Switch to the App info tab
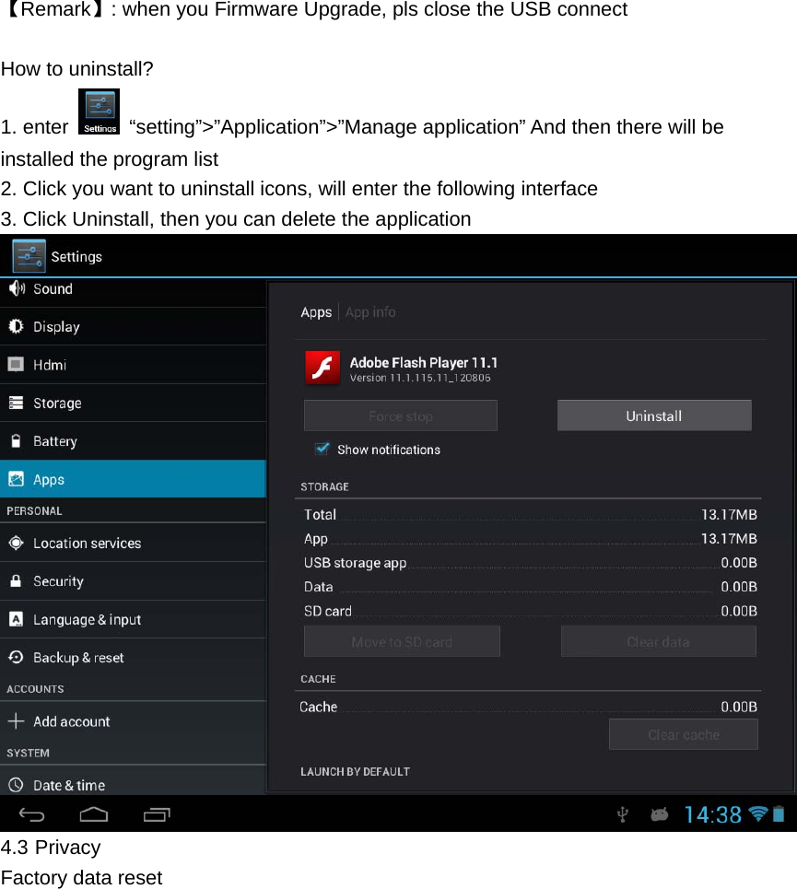This screenshot has width=797, height=889. (x=370, y=312)
